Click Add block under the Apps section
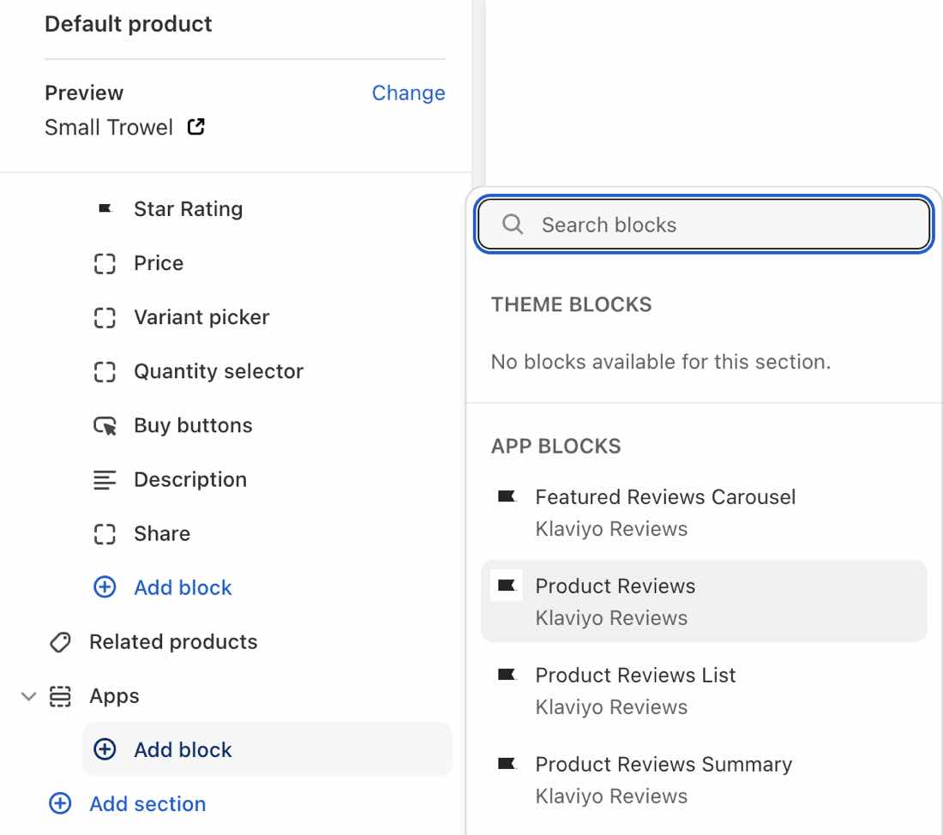The image size is (943, 835). pyautogui.click(x=183, y=749)
